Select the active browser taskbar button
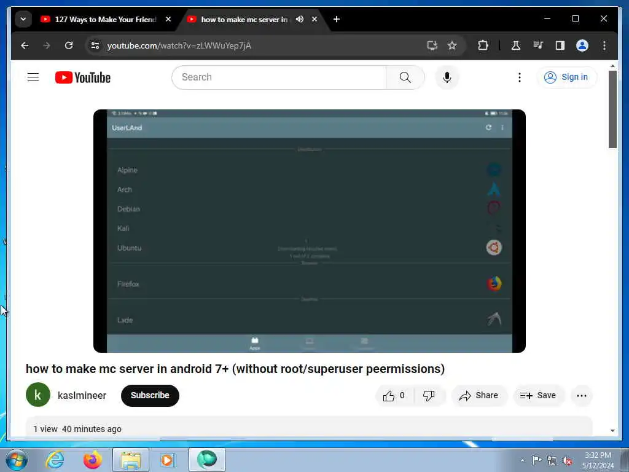Screen dimensions: 629x472 click(207, 460)
